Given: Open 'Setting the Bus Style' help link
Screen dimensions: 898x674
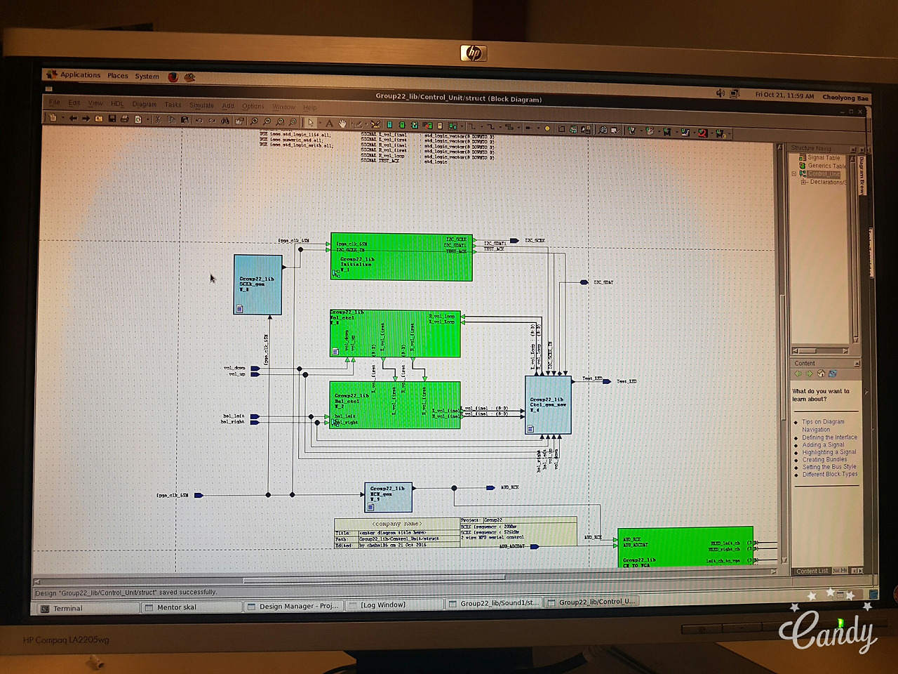Looking at the screenshot, I should click(x=829, y=467).
